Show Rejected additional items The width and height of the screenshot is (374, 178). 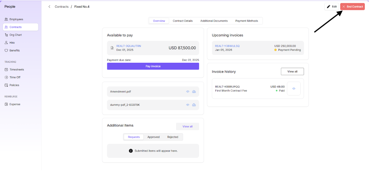pyautogui.click(x=173, y=137)
